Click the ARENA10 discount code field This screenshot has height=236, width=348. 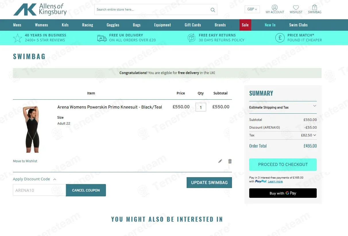pyautogui.click(x=39, y=190)
